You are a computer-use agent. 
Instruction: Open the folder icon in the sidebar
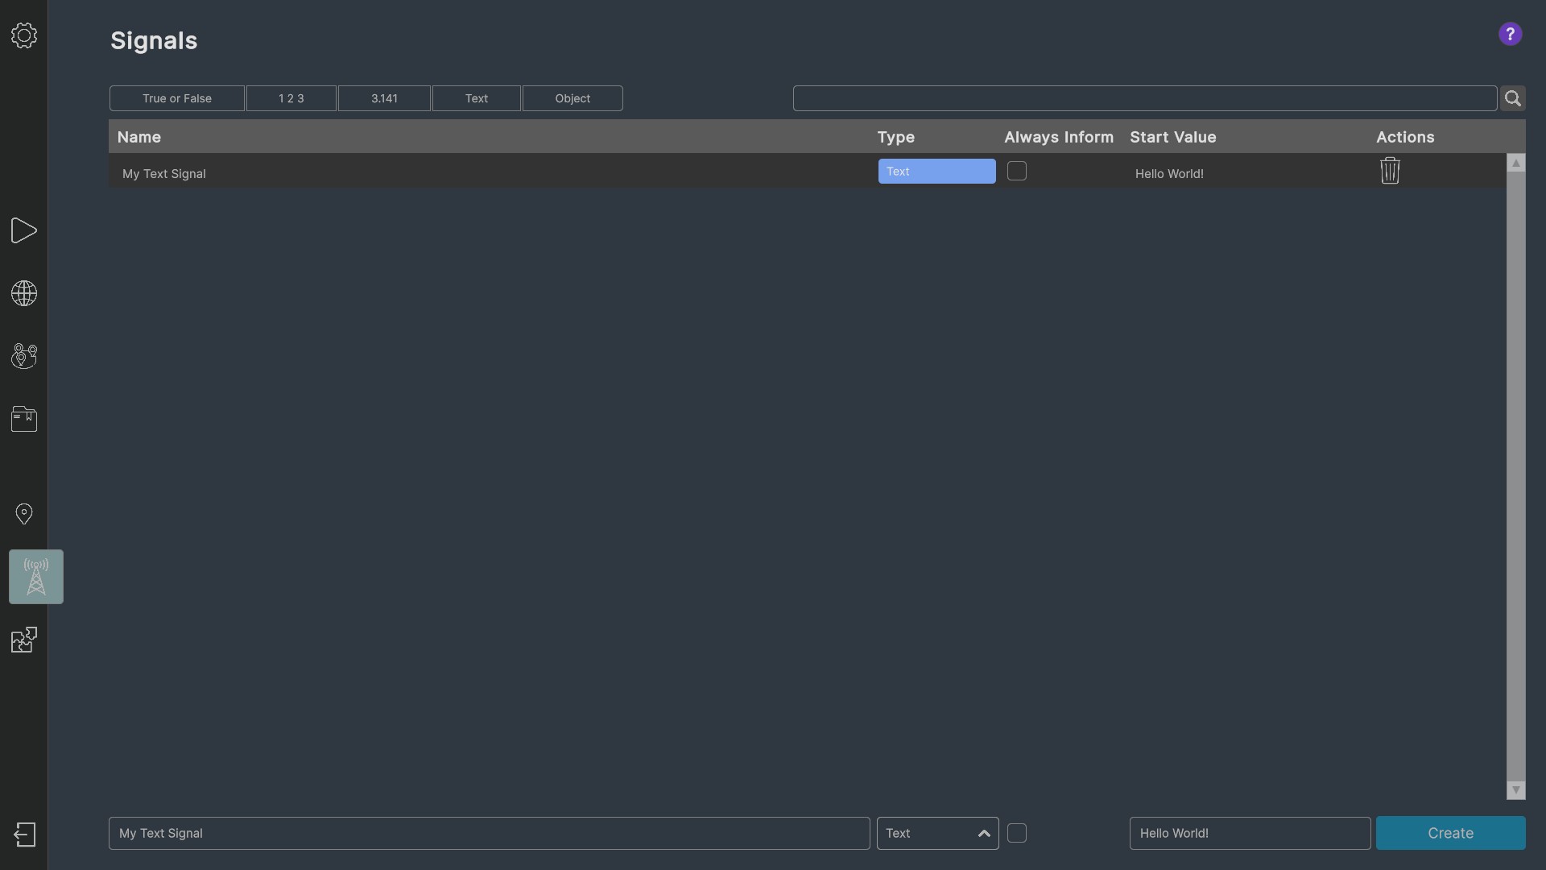(24, 419)
